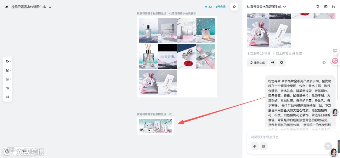Select the product lineup image on canvas

click(156, 126)
